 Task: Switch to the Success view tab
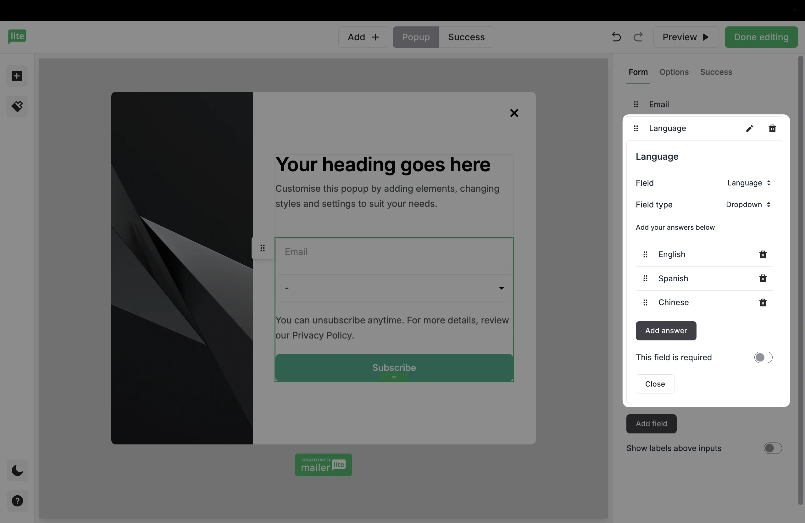click(x=466, y=37)
